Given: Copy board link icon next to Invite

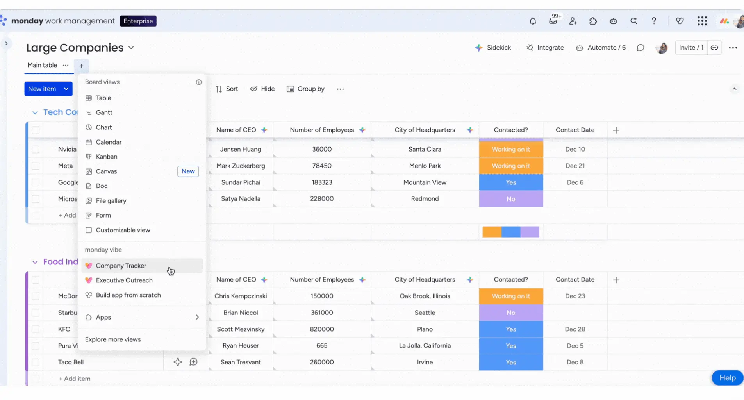Looking at the screenshot, I should tap(714, 48).
